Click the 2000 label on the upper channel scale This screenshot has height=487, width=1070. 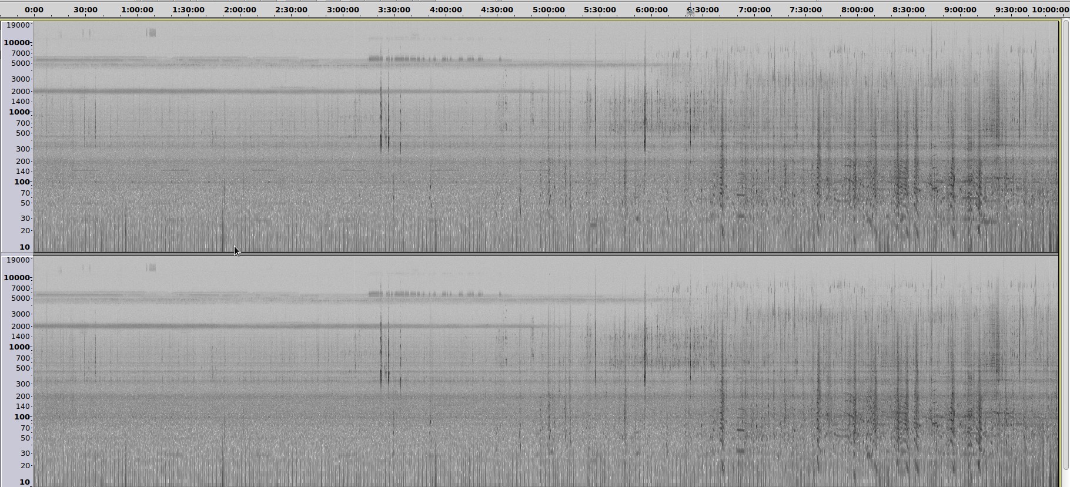(x=21, y=92)
